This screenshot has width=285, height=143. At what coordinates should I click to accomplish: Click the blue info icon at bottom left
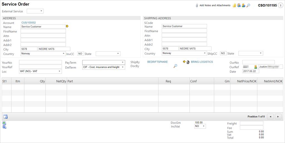point(4,127)
